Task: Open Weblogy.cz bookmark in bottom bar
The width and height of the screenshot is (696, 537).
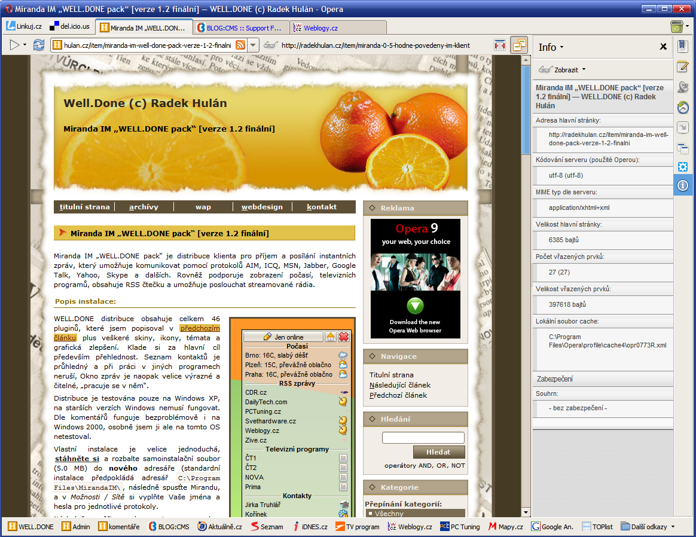Action: [410, 527]
